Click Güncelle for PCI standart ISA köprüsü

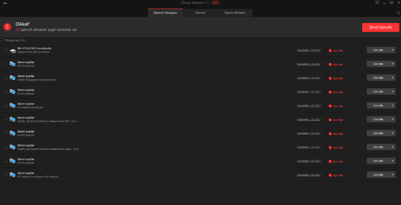(x=378, y=106)
